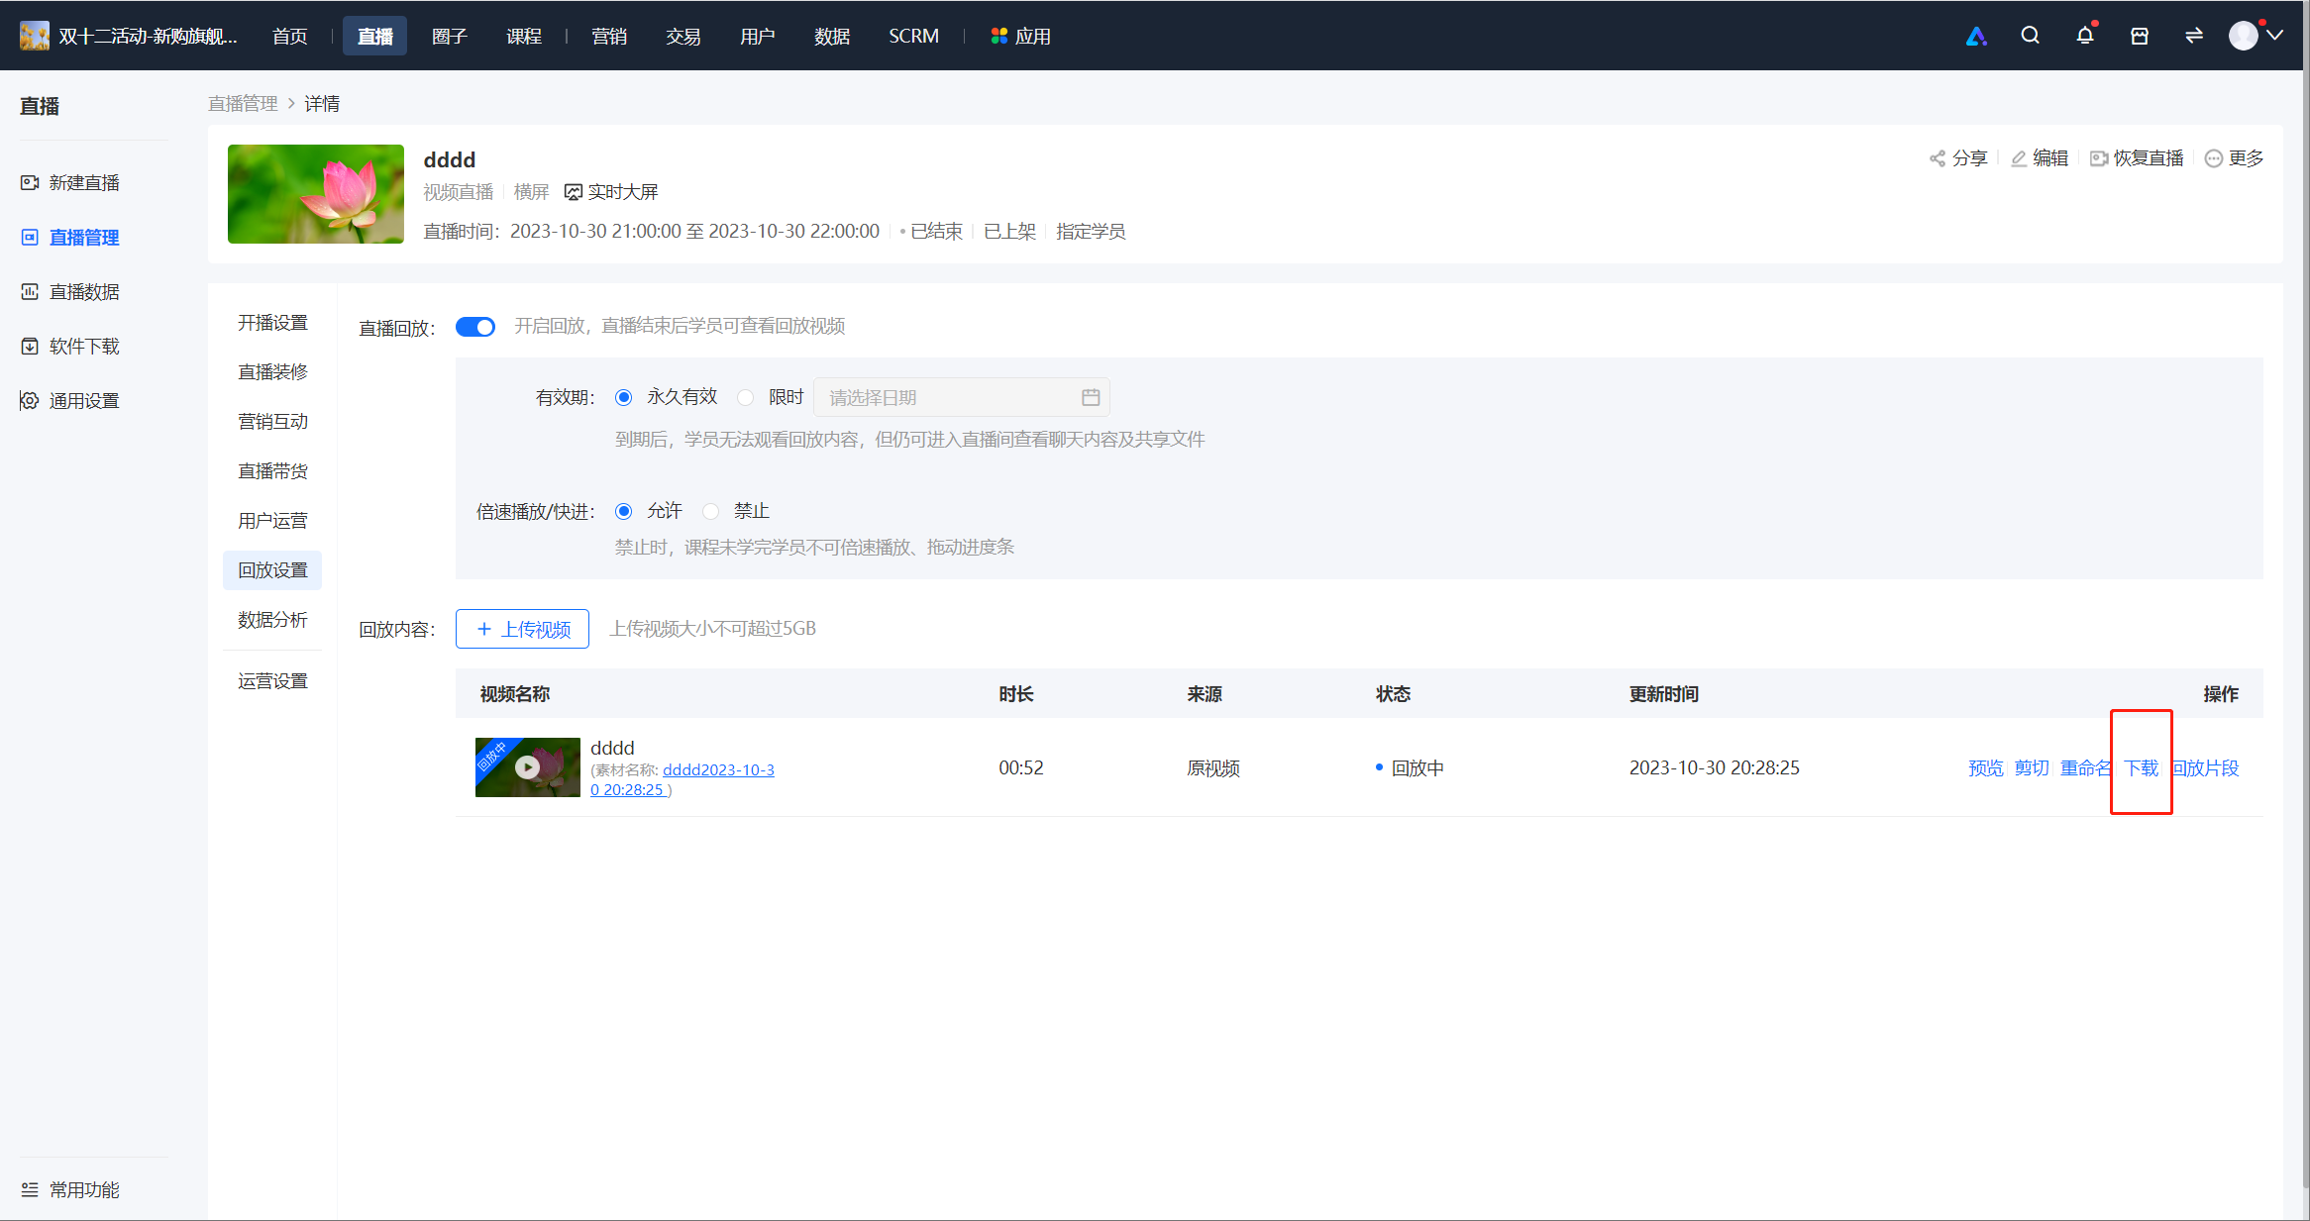Click 圈子 in top navigation
Viewport: 2310px width, 1221px height.
coord(450,36)
